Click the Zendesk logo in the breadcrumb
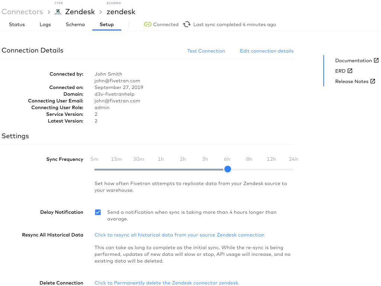Viewport: 381px width, 286px height. click(x=58, y=12)
